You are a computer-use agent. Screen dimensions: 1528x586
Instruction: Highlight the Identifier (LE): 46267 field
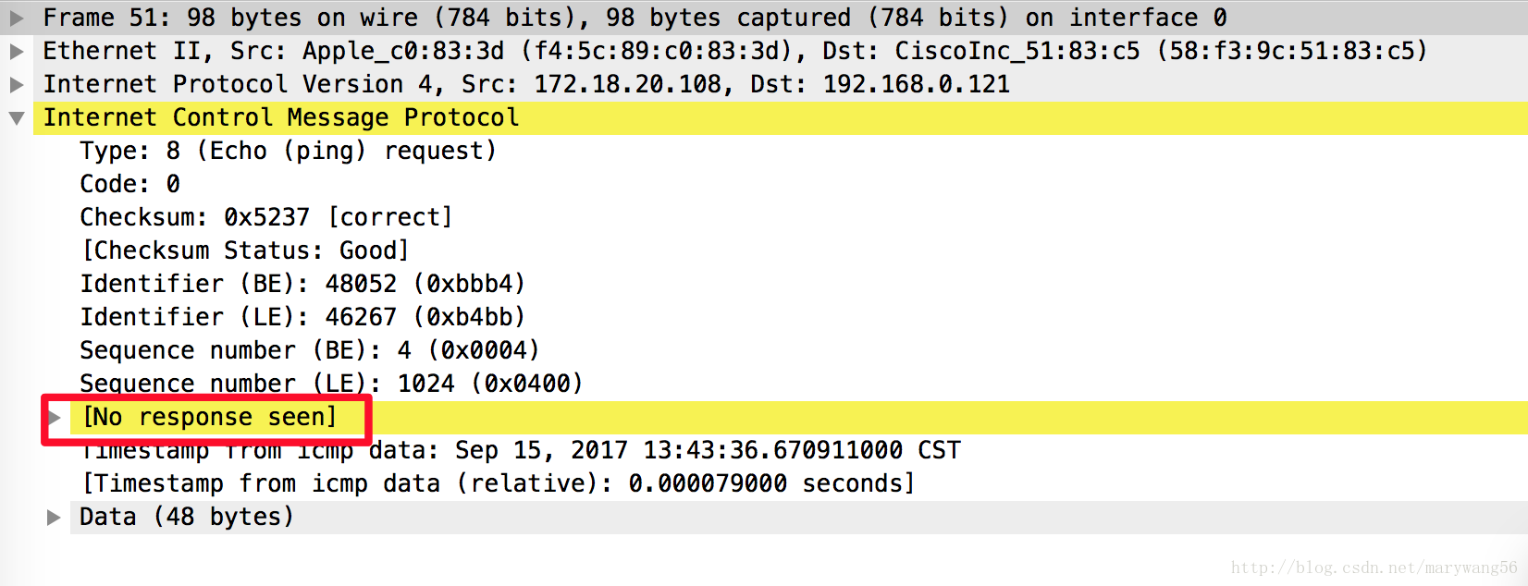[x=302, y=317]
